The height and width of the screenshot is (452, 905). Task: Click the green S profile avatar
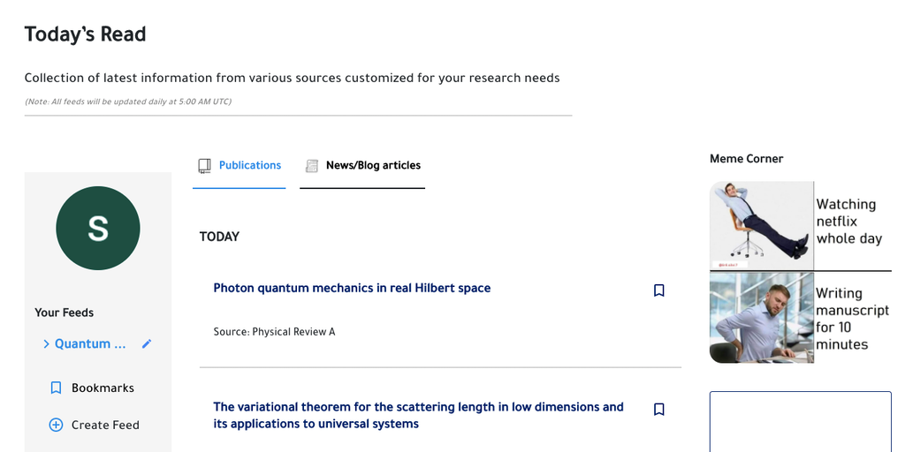pos(97,228)
